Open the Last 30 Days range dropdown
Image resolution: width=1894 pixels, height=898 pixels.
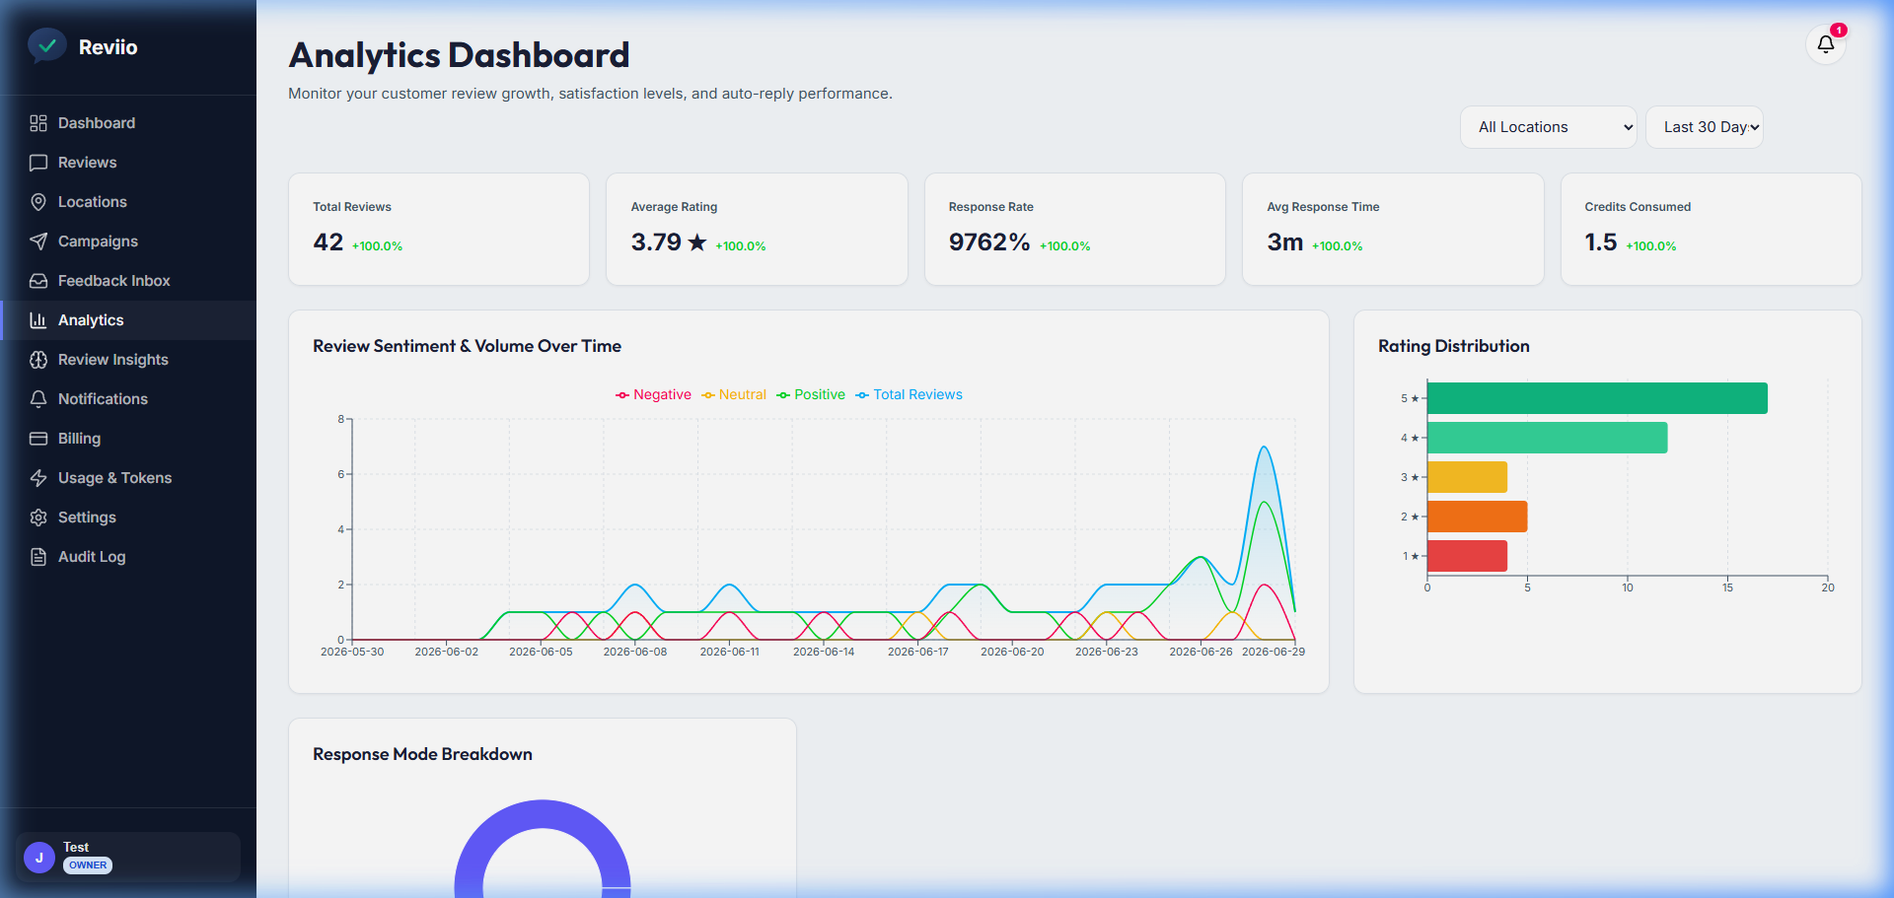click(1705, 127)
